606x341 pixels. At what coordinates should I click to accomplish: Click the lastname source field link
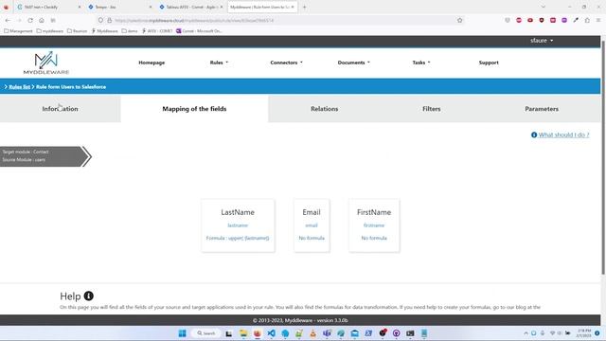point(238,225)
